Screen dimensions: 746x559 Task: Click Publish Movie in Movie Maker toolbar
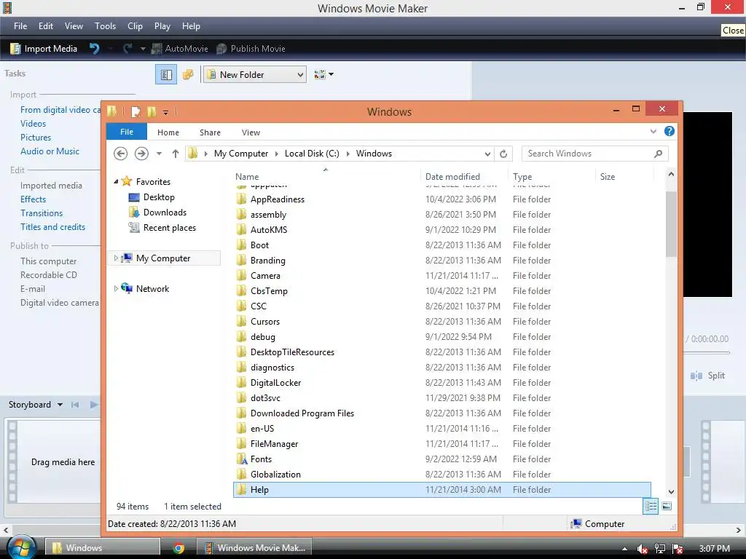pos(251,49)
